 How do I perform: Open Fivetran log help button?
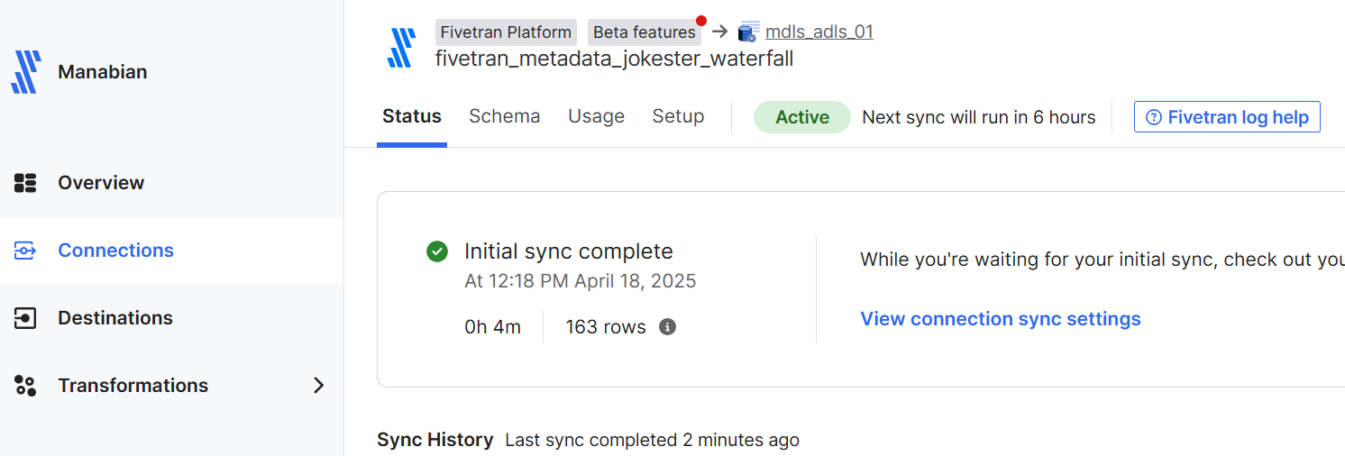click(x=1227, y=117)
